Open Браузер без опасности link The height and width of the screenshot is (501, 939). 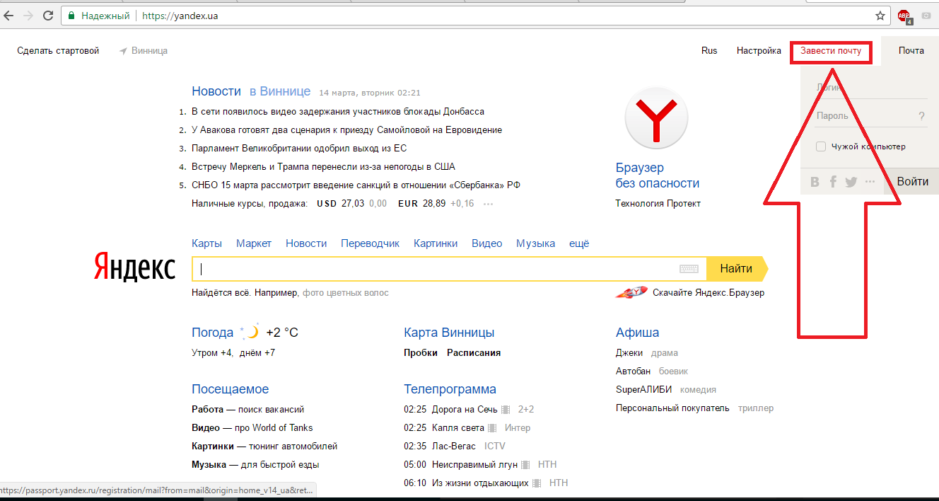(658, 175)
